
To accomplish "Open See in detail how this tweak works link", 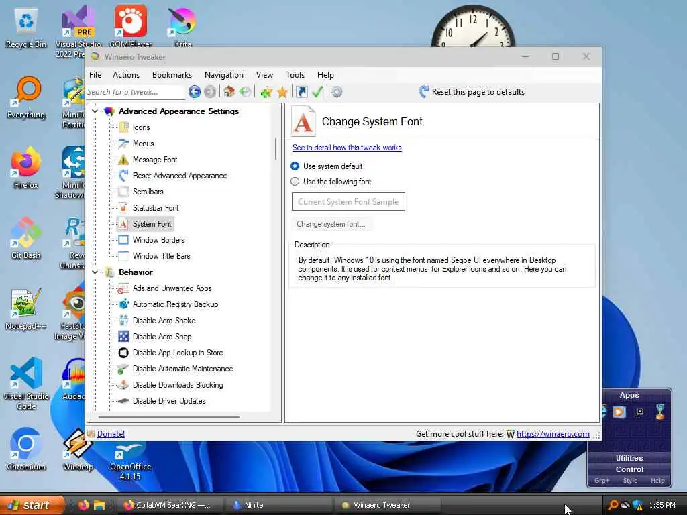I will point(347,148).
